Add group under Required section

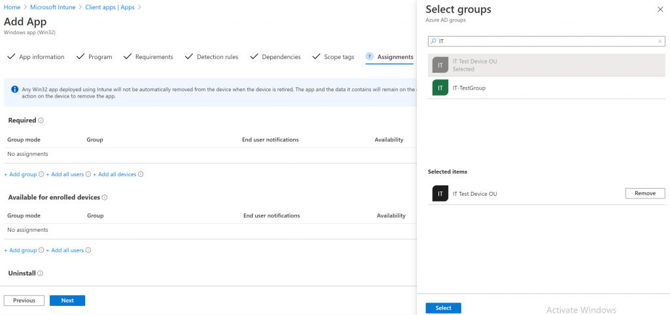[x=20, y=174]
